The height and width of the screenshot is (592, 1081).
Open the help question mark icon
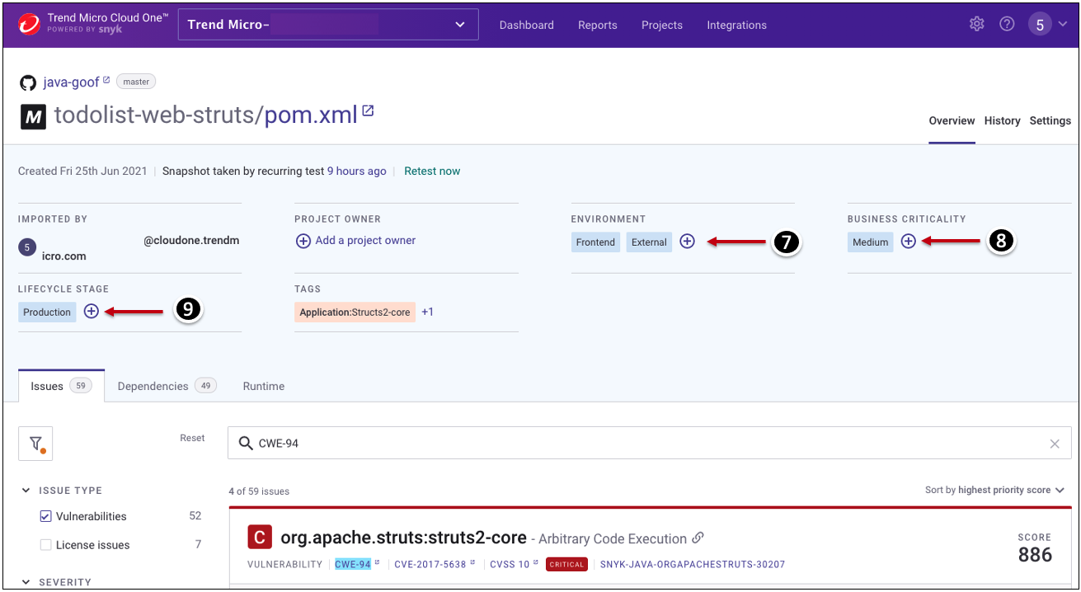[x=1007, y=24]
